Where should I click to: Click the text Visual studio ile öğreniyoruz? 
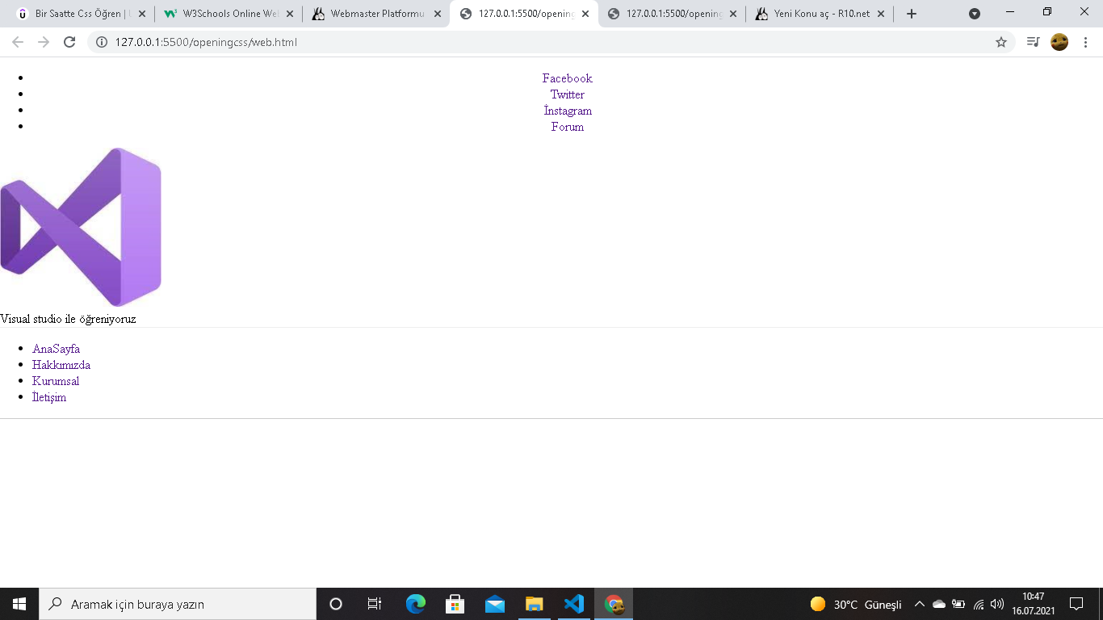click(x=68, y=319)
